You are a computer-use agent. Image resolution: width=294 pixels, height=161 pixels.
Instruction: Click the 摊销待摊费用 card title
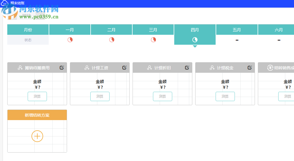pos(37,68)
